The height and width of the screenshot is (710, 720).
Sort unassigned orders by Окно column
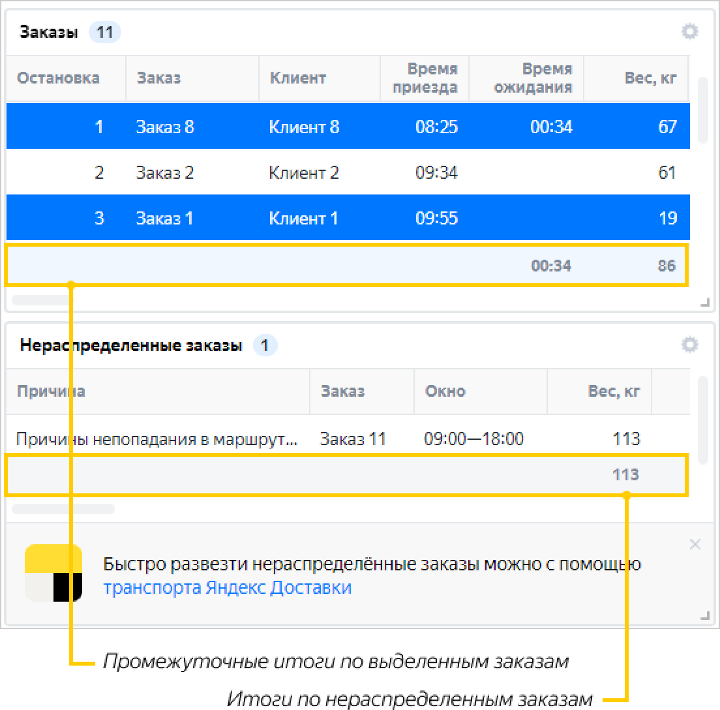[445, 392]
